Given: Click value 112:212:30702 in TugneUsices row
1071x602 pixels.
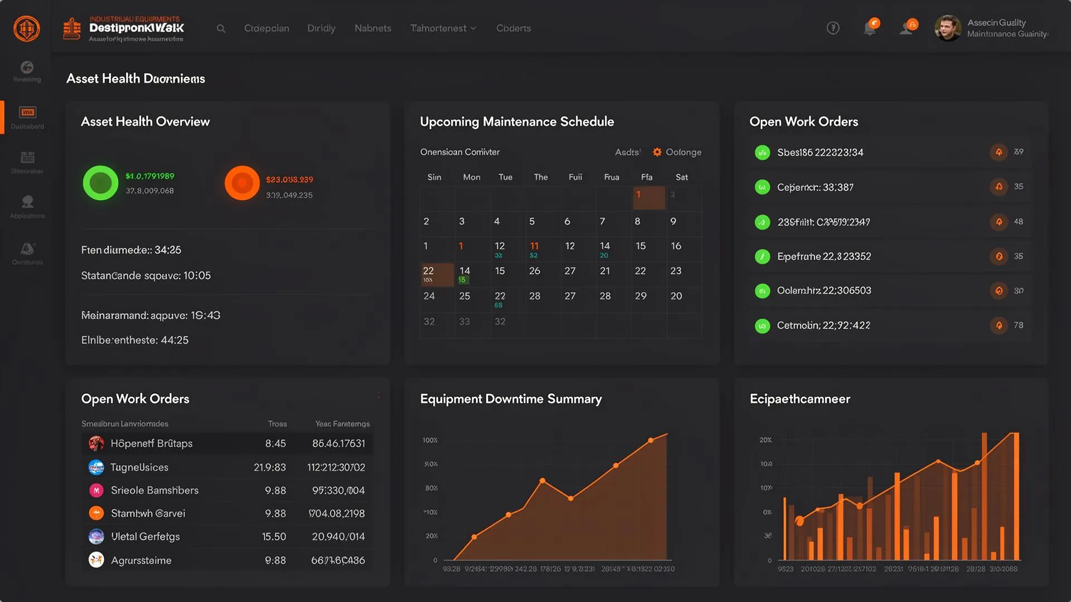Looking at the screenshot, I should point(336,467).
